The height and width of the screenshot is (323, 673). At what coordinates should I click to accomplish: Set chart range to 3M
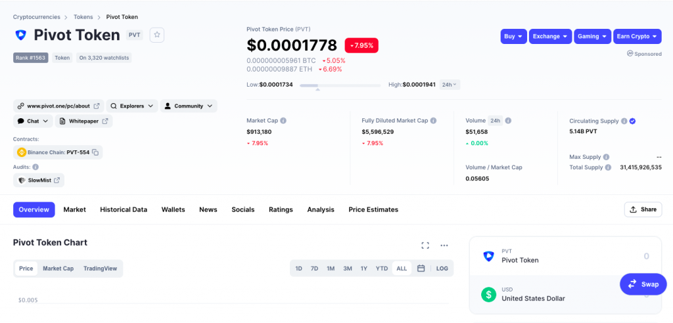[x=348, y=269]
